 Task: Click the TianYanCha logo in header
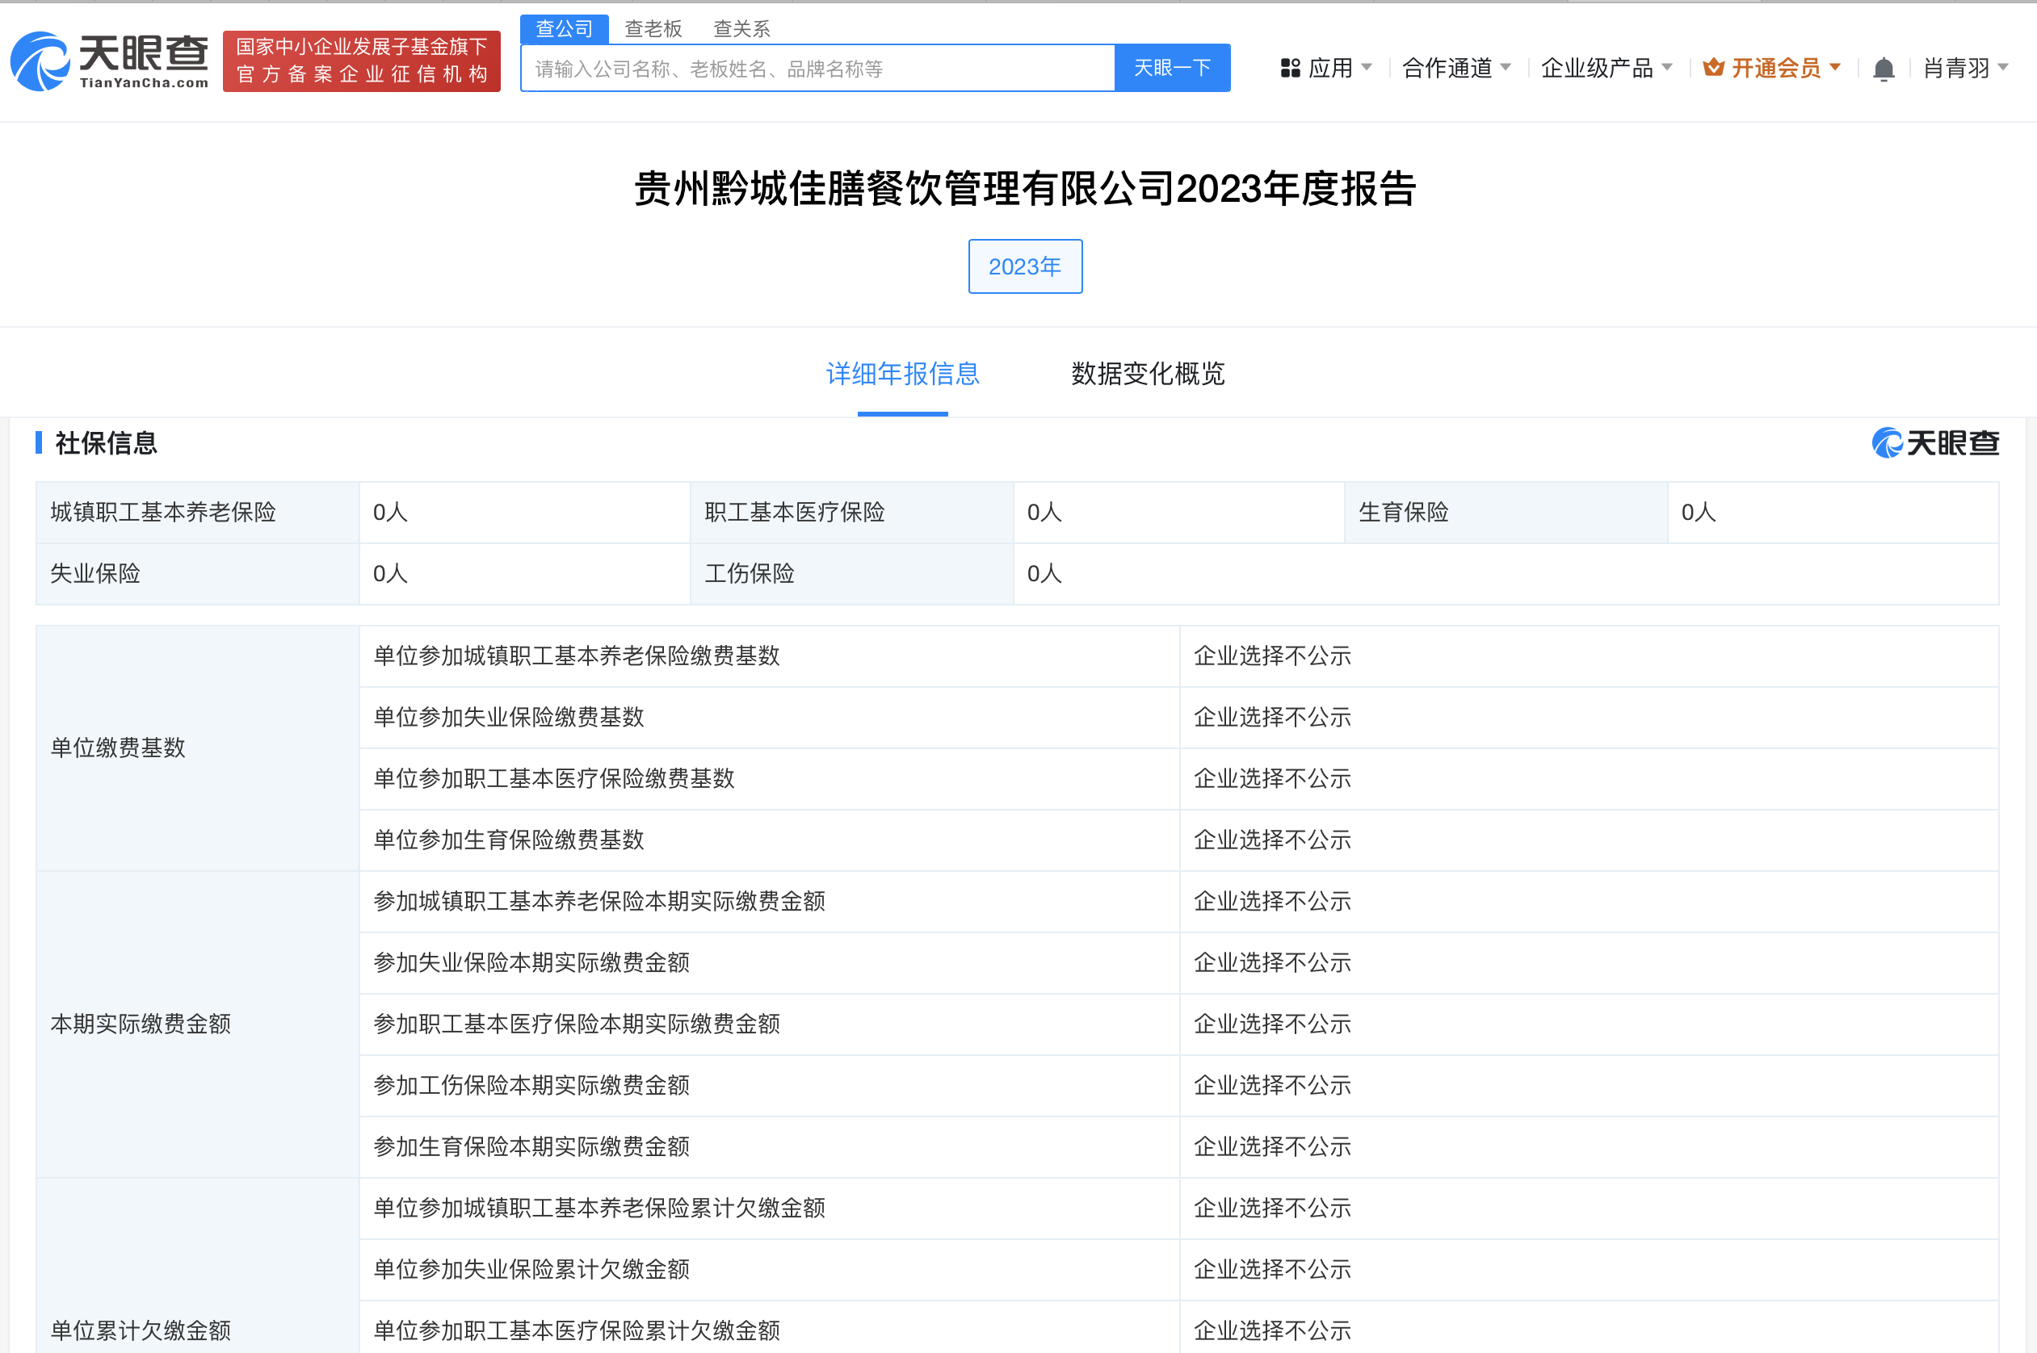click(x=110, y=61)
